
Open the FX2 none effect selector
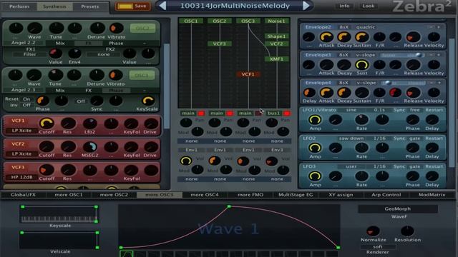click(x=104, y=54)
